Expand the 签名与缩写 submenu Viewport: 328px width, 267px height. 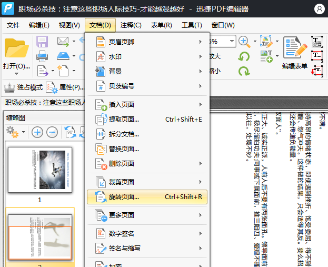click(x=147, y=249)
